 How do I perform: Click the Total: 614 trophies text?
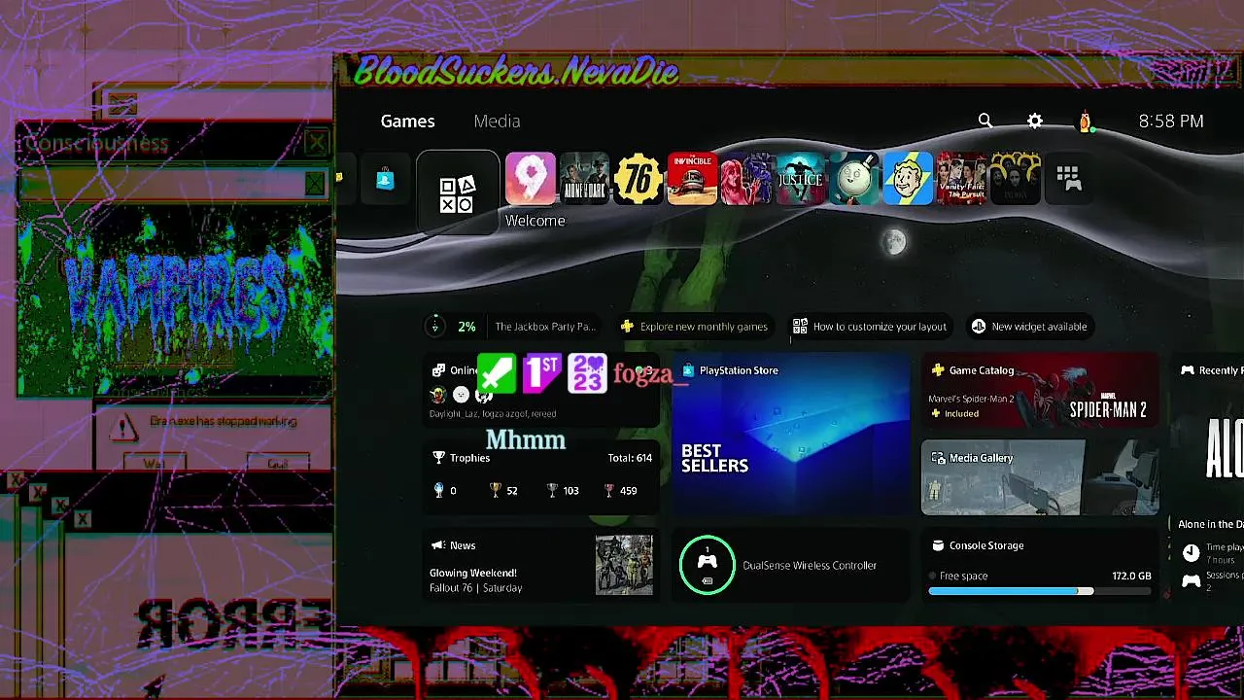[x=630, y=458]
